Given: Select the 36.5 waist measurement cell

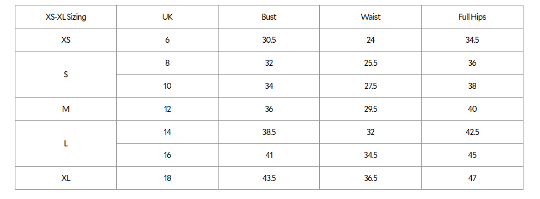Looking at the screenshot, I should (370, 178).
